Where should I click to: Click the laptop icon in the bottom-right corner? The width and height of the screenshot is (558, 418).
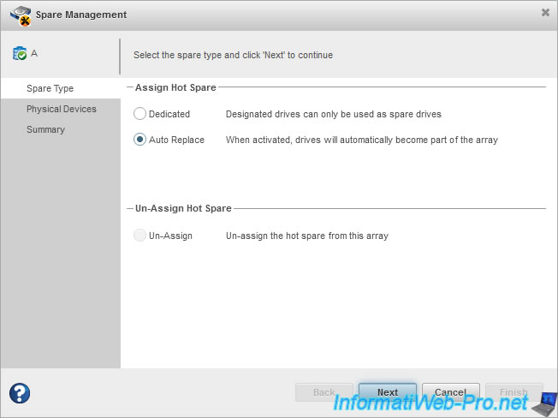[543, 400]
